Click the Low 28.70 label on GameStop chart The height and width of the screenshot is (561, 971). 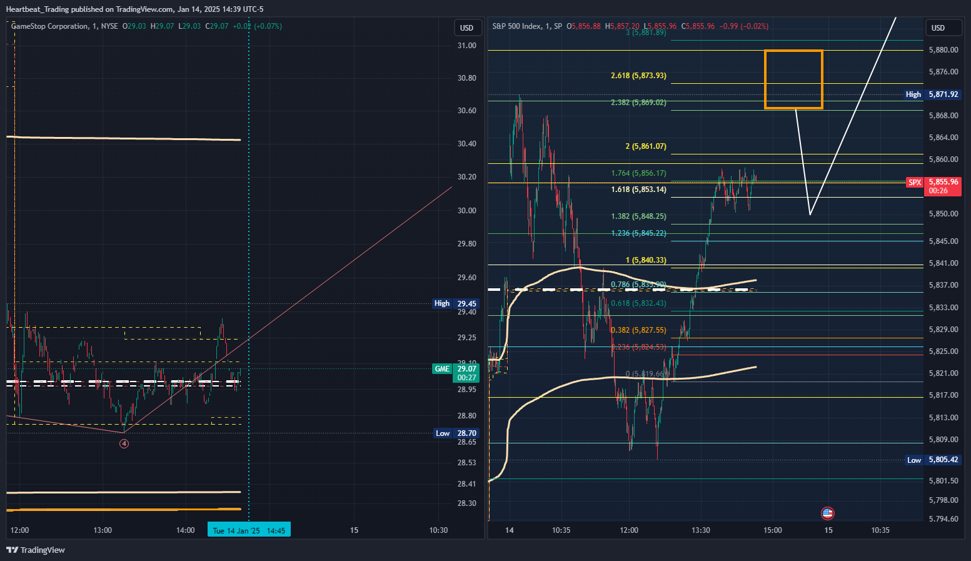point(456,433)
